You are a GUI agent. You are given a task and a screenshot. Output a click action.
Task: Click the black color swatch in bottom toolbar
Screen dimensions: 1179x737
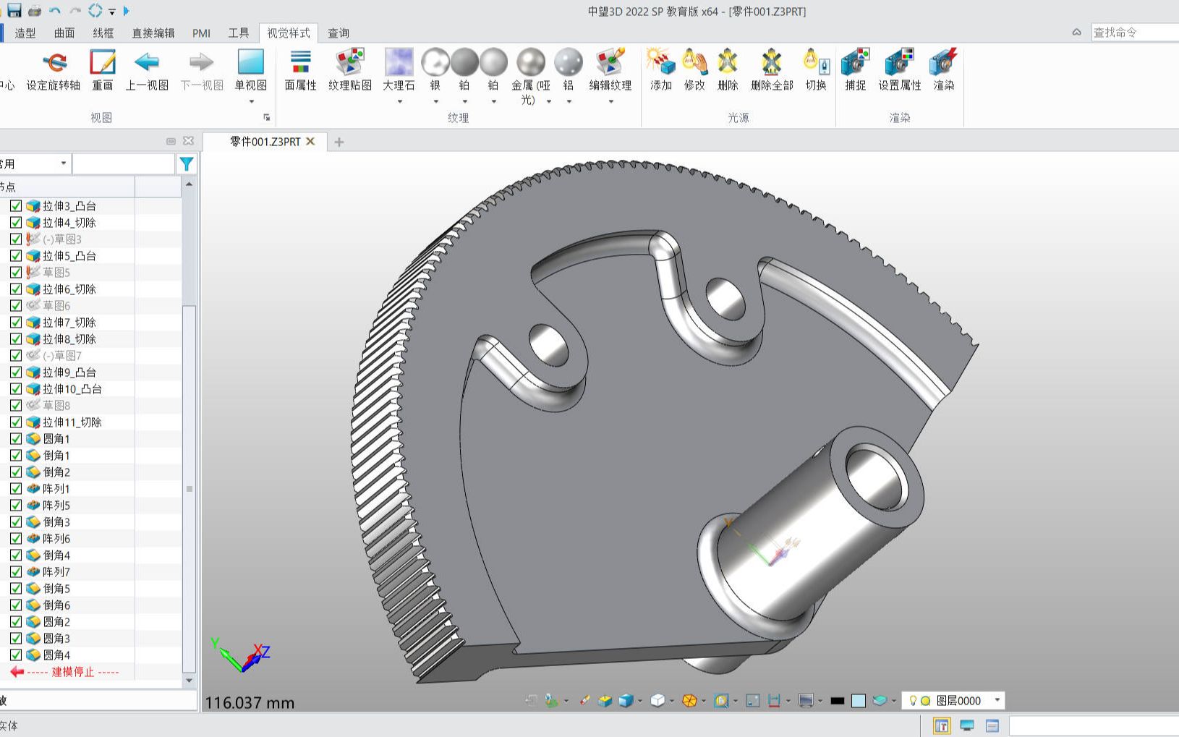point(838,700)
